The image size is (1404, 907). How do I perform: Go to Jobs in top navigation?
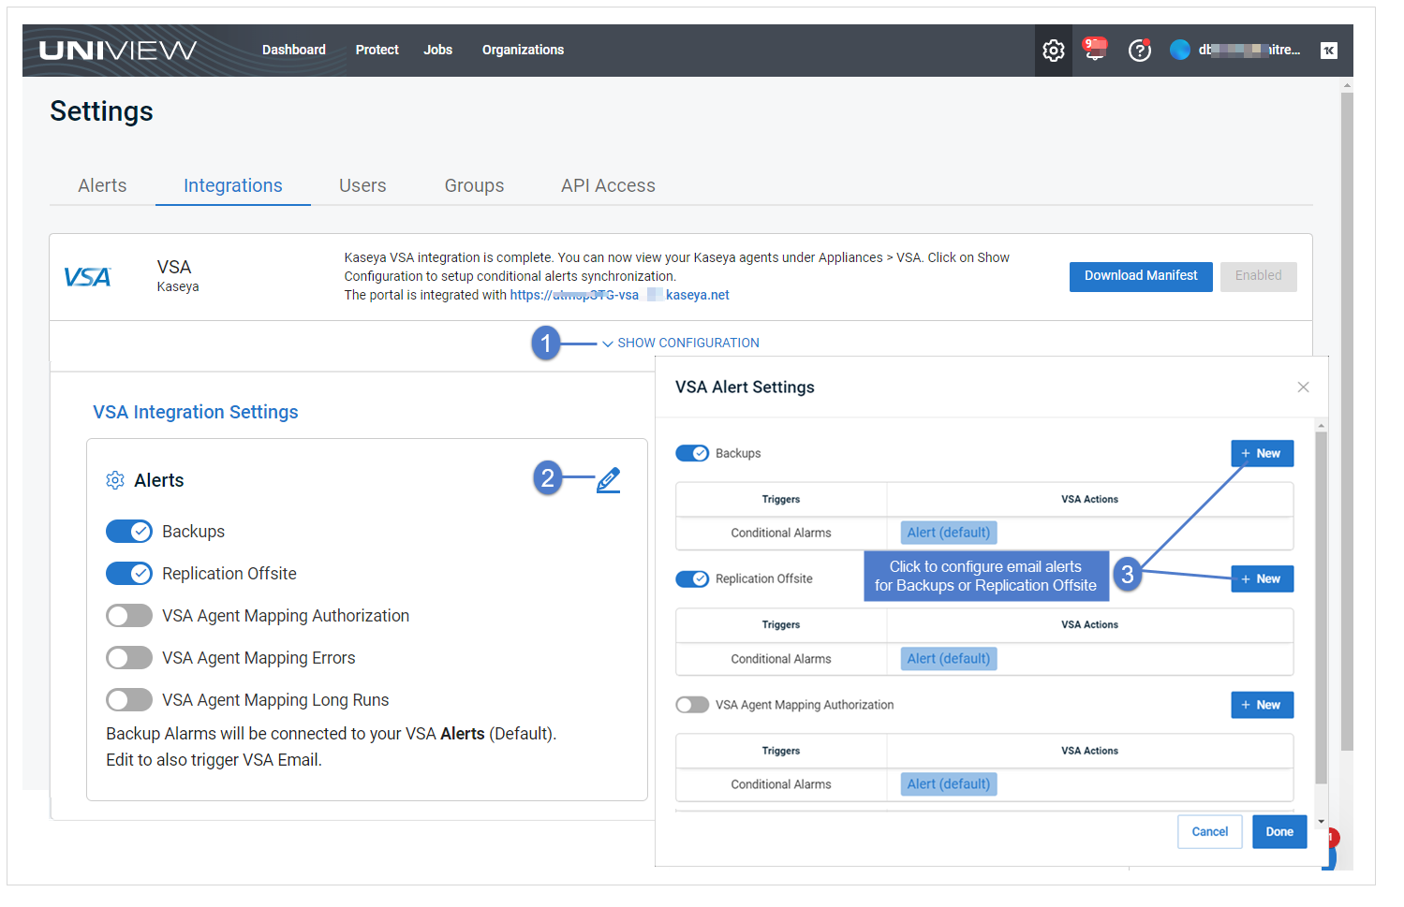pyautogui.click(x=437, y=51)
